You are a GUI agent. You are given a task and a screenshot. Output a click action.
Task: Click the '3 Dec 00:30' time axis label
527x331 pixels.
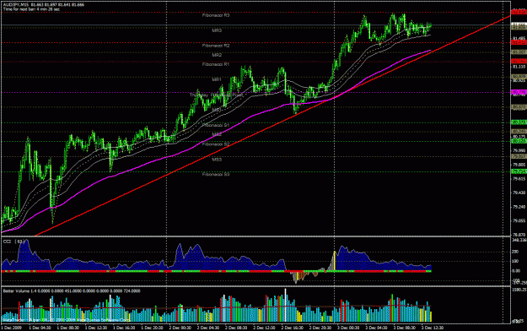tap(348, 328)
